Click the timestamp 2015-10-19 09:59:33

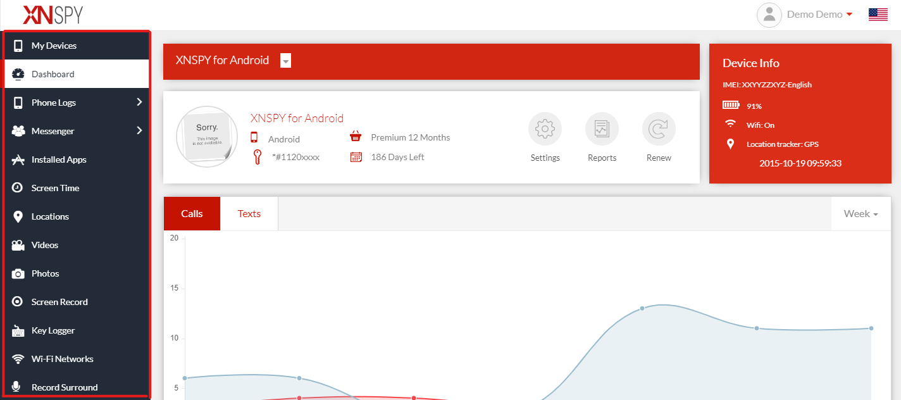coord(800,163)
